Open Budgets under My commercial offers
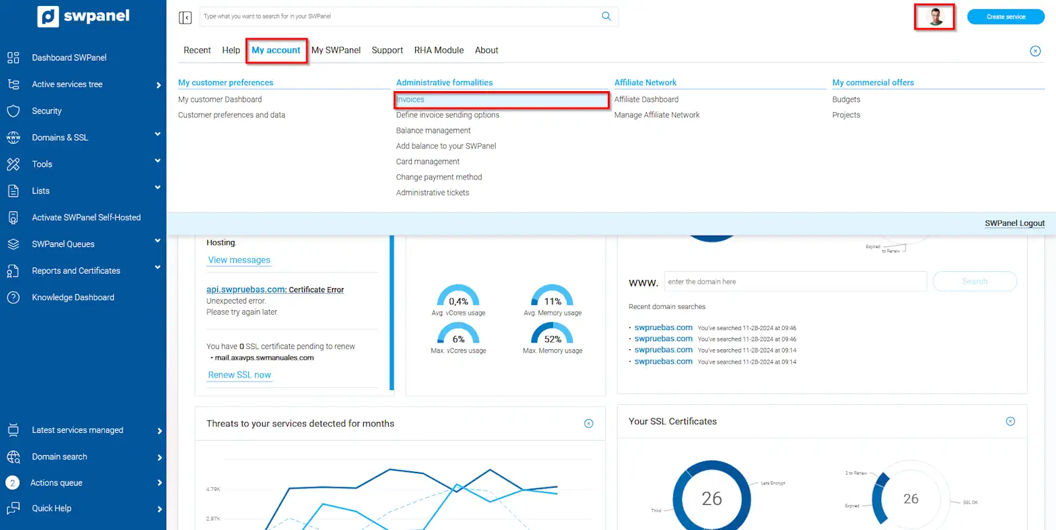This screenshot has width=1056, height=530. coord(846,100)
